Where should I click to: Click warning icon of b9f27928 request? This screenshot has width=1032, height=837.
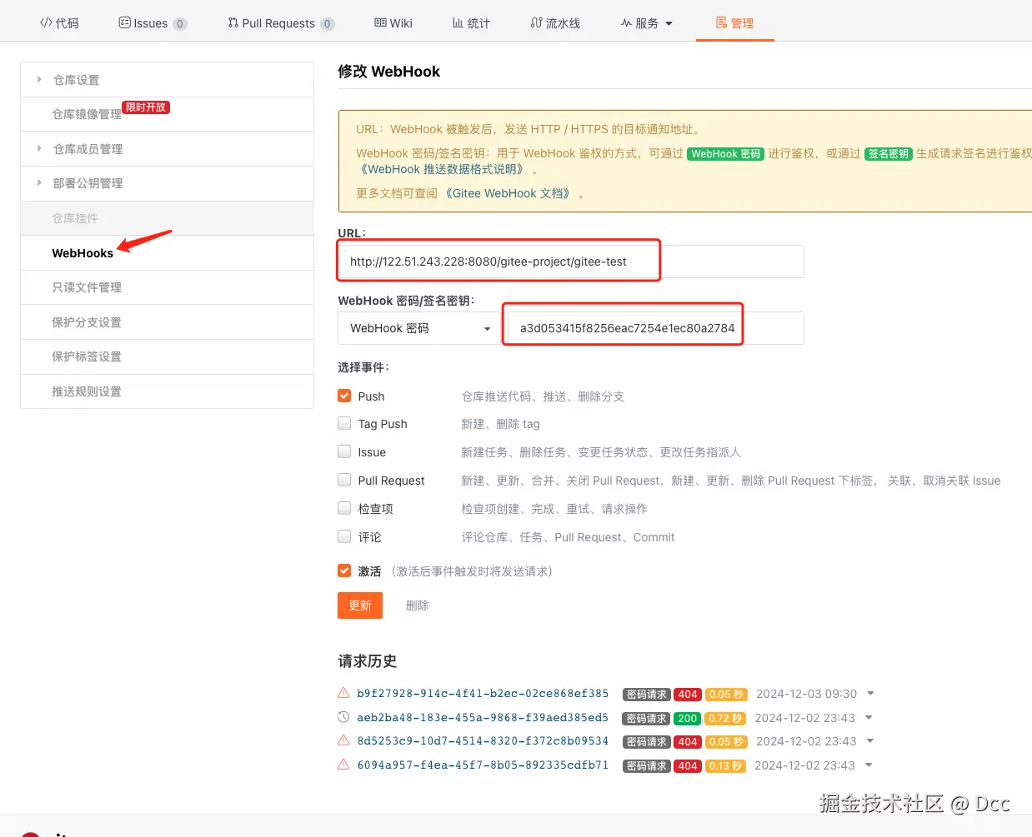click(x=343, y=693)
